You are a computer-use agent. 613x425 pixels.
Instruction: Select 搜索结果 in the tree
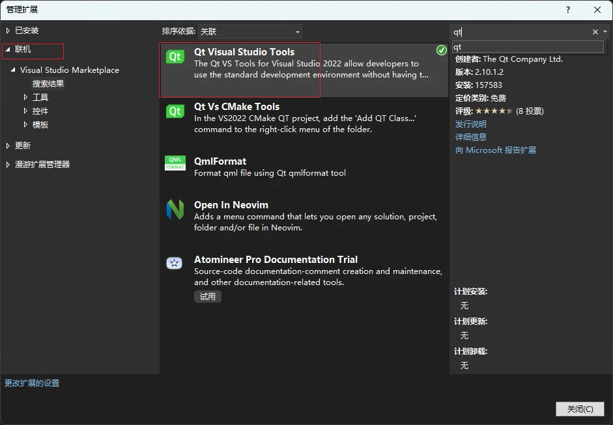pyautogui.click(x=48, y=83)
